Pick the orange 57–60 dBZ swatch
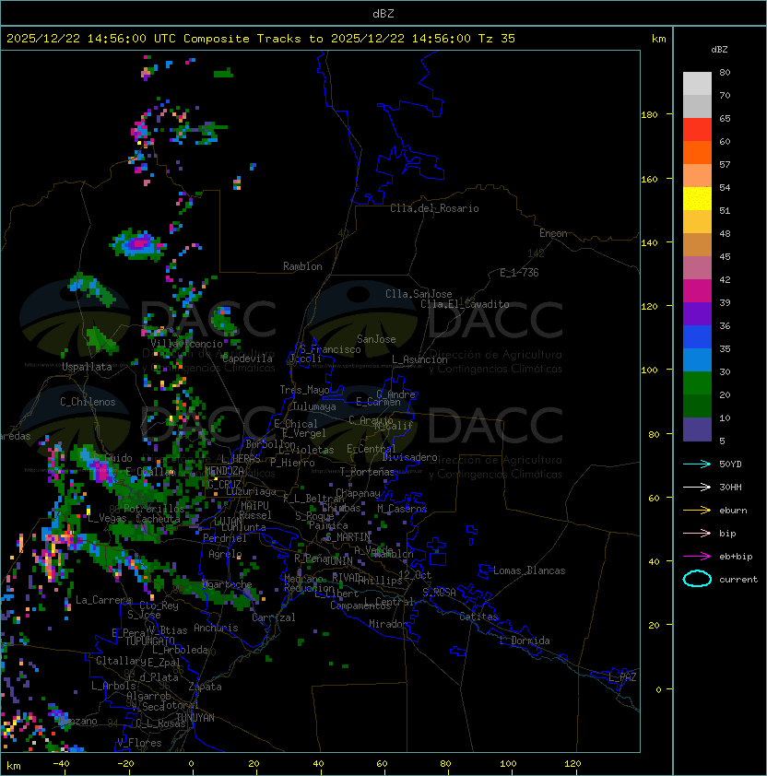767x776 pixels. click(x=697, y=153)
